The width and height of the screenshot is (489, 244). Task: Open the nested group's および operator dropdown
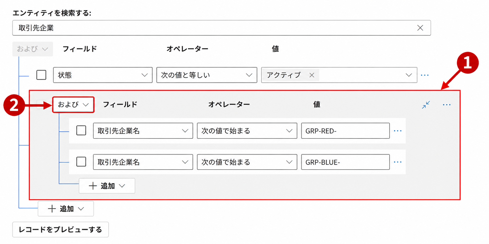click(73, 105)
